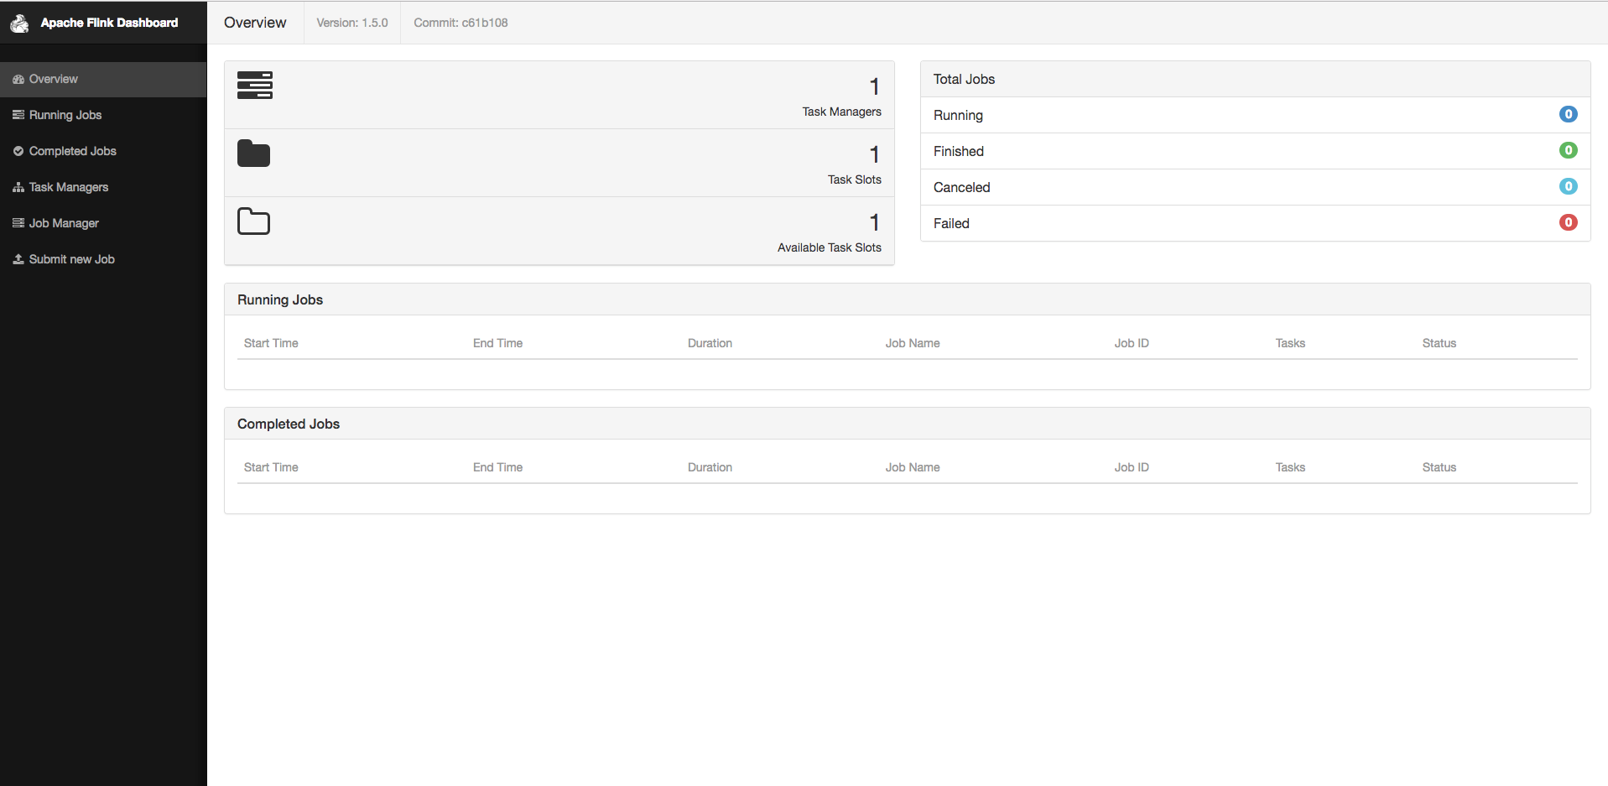
Task: Click Start Time header in Running Jobs table
Action: (x=271, y=343)
